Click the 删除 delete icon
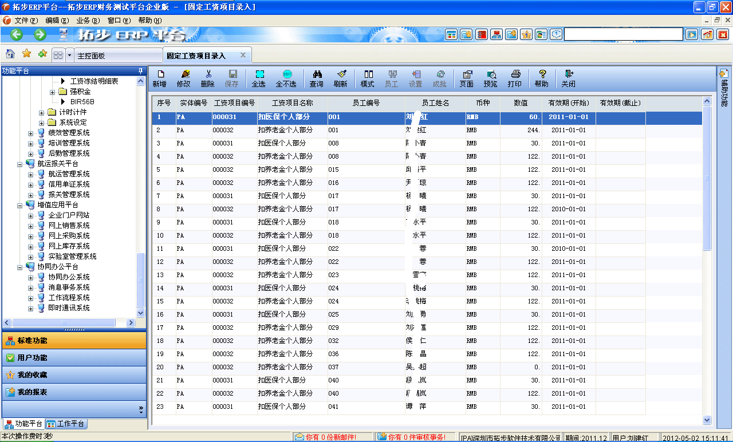The height and width of the screenshot is (442, 733). point(207,78)
